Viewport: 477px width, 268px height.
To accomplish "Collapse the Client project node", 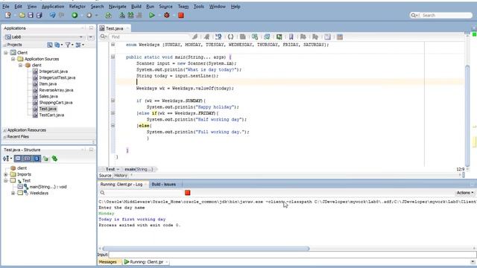I will [6, 53].
